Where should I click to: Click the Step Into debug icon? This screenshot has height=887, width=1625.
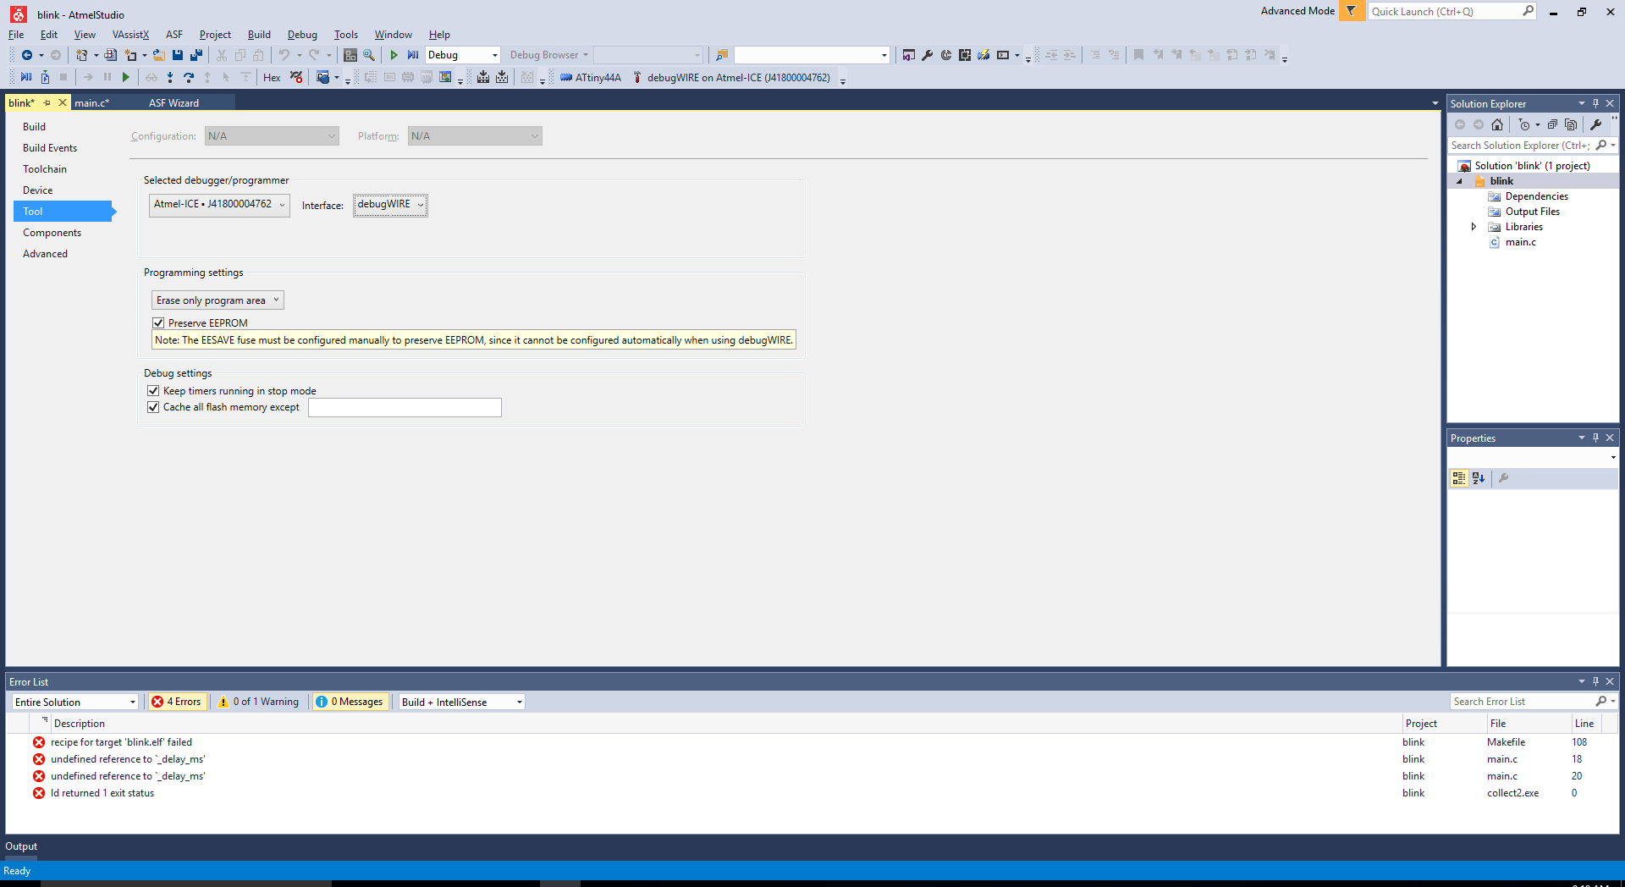[170, 77]
